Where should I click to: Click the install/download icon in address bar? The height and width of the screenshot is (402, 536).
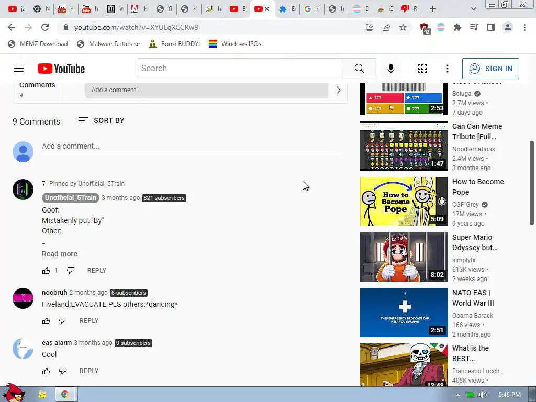tap(369, 27)
